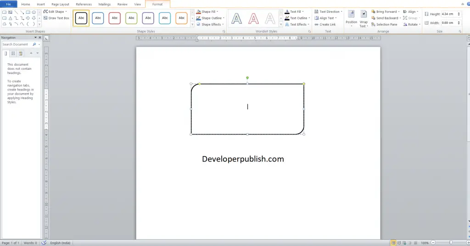Click the Search Document field
Viewport: 470px width, 246px height.
pos(17,45)
